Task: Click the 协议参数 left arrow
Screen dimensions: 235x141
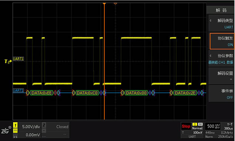Action: point(211,56)
